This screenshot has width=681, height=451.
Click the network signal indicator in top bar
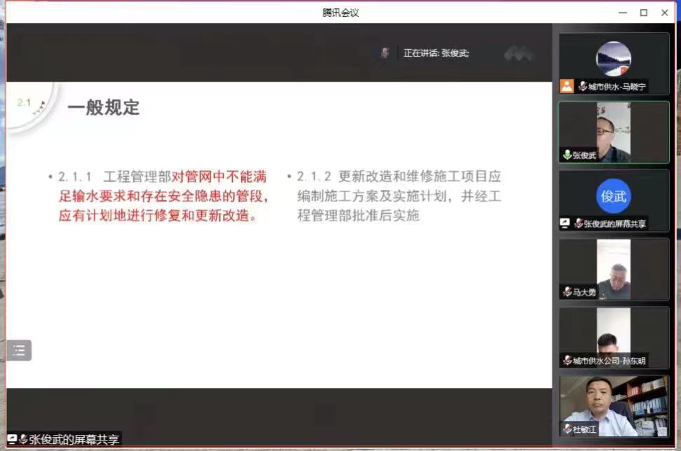[518, 53]
